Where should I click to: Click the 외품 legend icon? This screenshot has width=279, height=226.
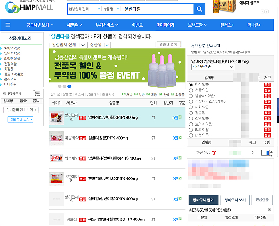148,94
